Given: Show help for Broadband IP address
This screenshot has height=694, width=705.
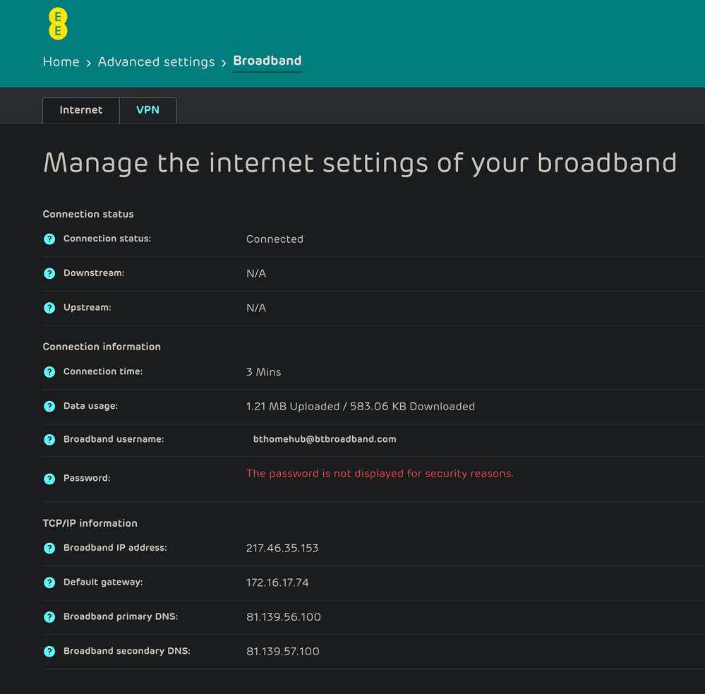Looking at the screenshot, I should (49, 549).
